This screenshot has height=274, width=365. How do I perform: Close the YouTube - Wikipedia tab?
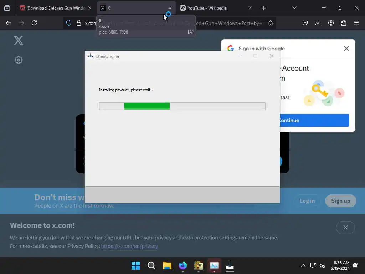point(250,8)
